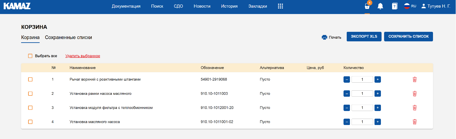Image resolution: width=456 pixels, height=139 pixels.
Task: Delete row 1 with trash icon
Action: (414, 80)
